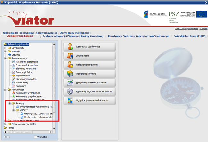The height and width of the screenshot is (142, 208).
Task: Click the Nadawanie uprawnień button label
Action: point(87,65)
